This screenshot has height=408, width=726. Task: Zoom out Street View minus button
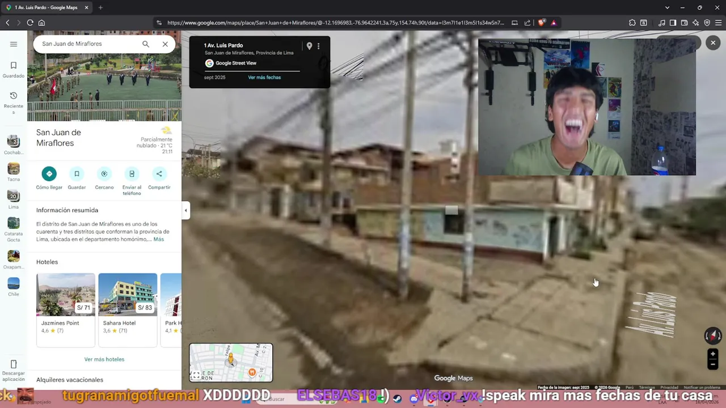[713, 365]
